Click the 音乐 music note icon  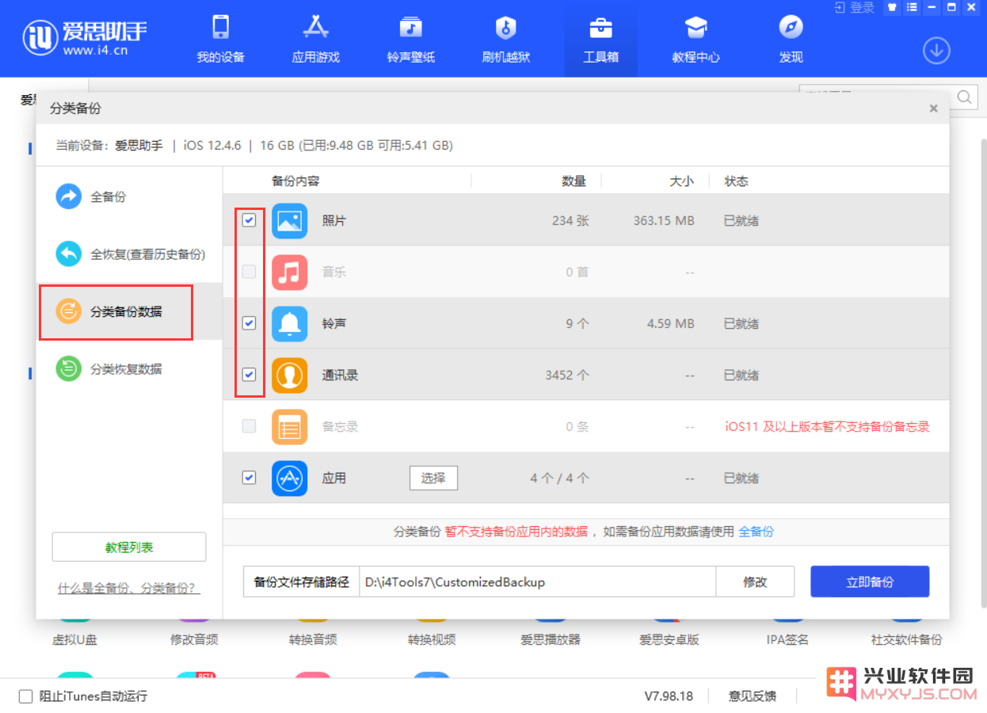point(290,273)
